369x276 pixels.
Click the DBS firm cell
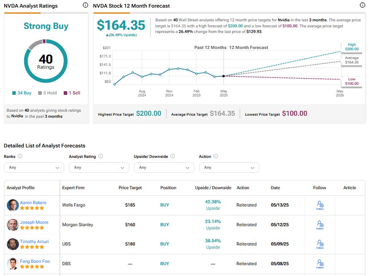[x=66, y=264]
